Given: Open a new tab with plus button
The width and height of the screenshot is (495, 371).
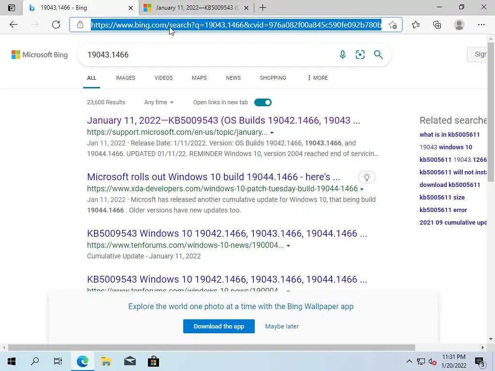Looking at the screenshot, I should [x=262, y=8].
